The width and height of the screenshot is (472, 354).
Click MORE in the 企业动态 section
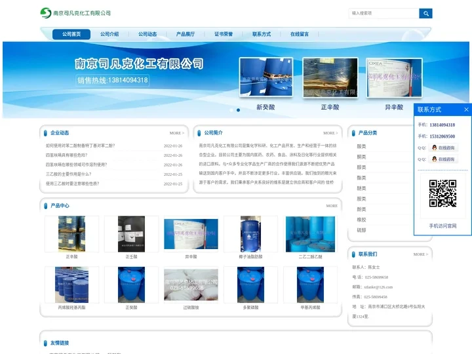coord(177,133)
